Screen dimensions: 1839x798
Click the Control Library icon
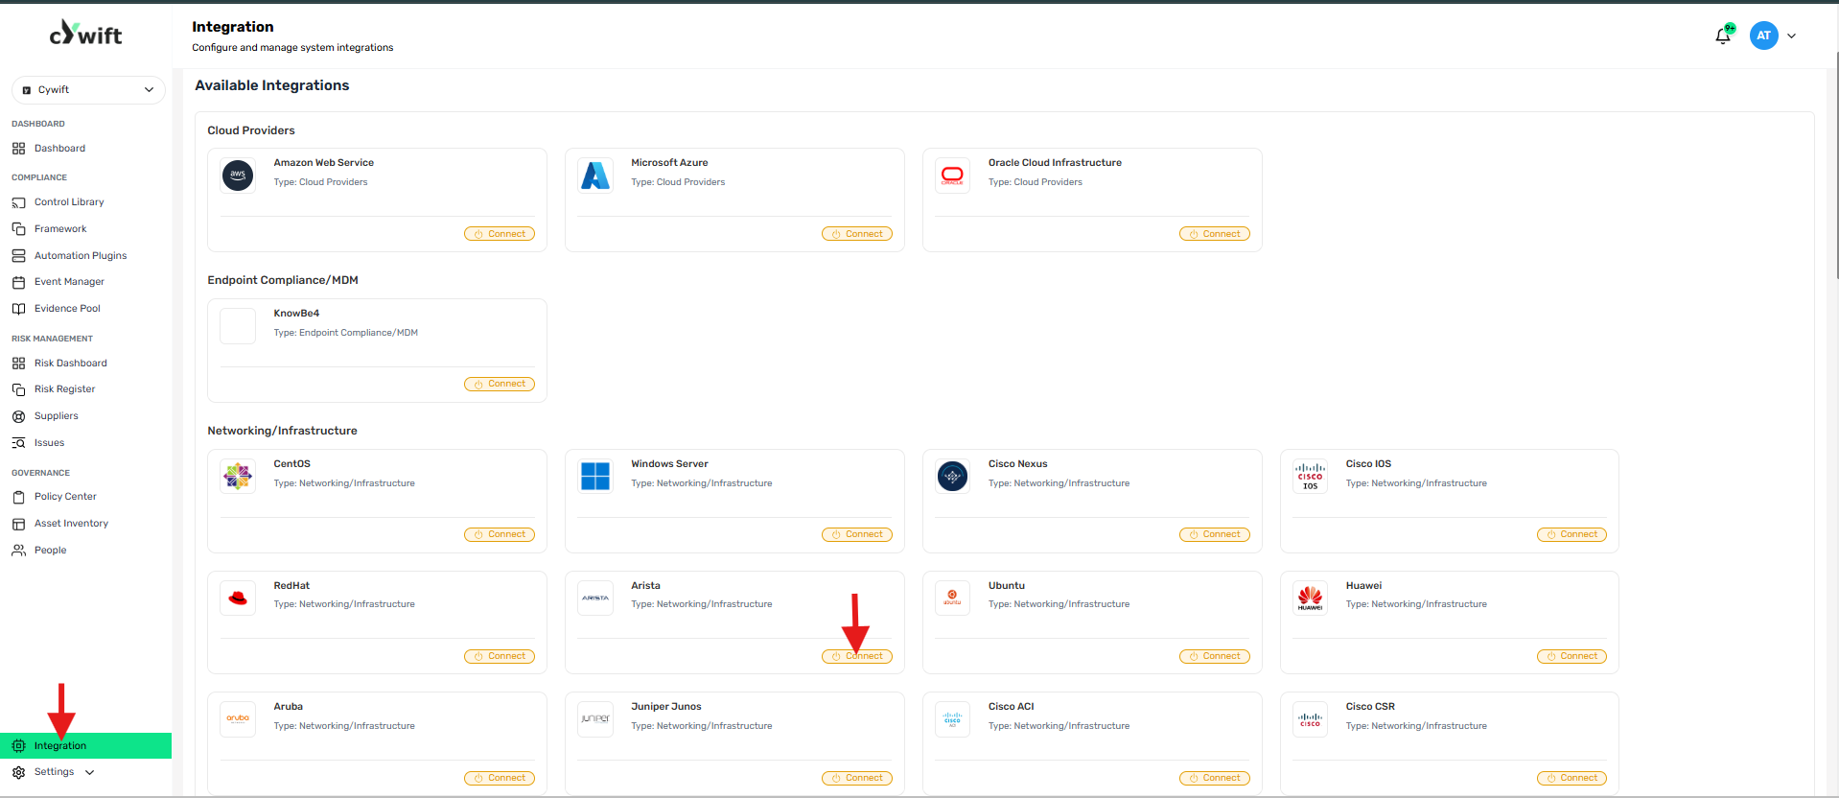point(18,202)
